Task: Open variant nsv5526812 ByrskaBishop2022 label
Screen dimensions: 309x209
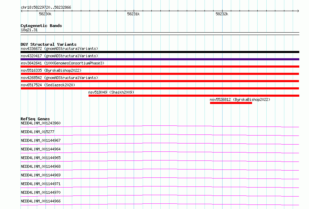Action: point(240,99)
